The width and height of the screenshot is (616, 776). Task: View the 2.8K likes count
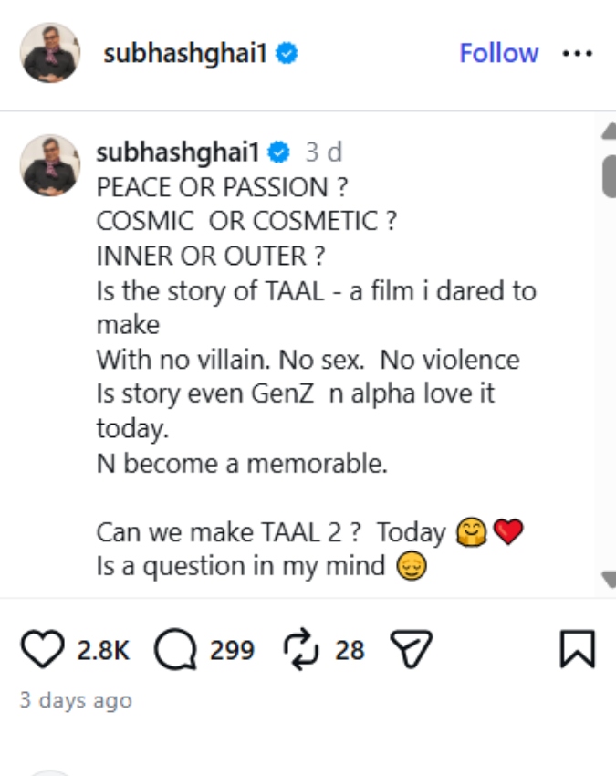102,651
